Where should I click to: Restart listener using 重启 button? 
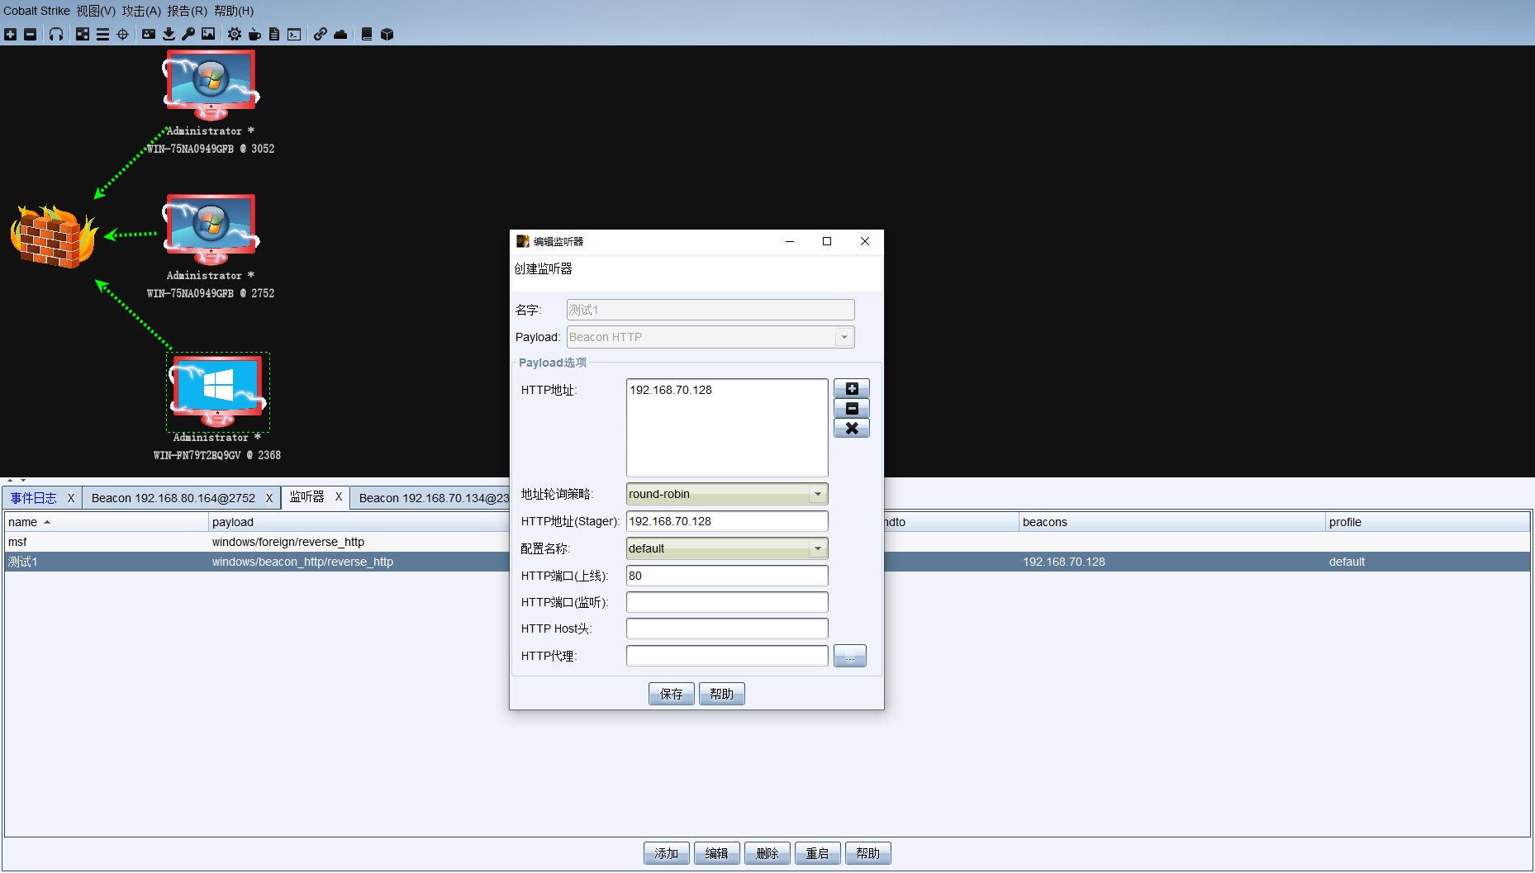tap(817, 852)
